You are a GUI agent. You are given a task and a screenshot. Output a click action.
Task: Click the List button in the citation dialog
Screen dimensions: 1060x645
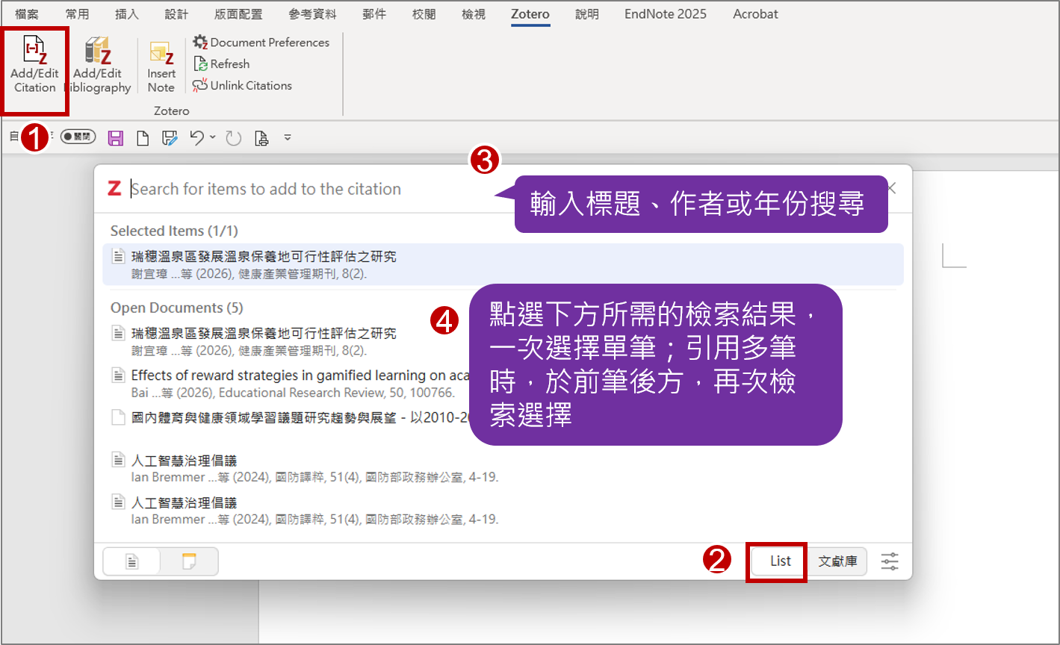click(780, 561)
